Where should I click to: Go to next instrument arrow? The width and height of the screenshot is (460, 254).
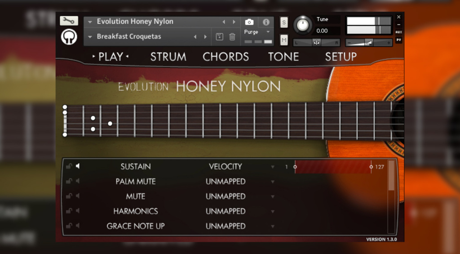tap(234, 22)
